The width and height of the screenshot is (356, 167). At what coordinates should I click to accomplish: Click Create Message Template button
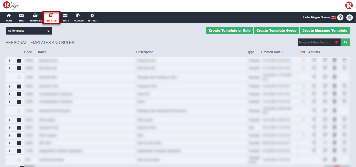point(325,31)
